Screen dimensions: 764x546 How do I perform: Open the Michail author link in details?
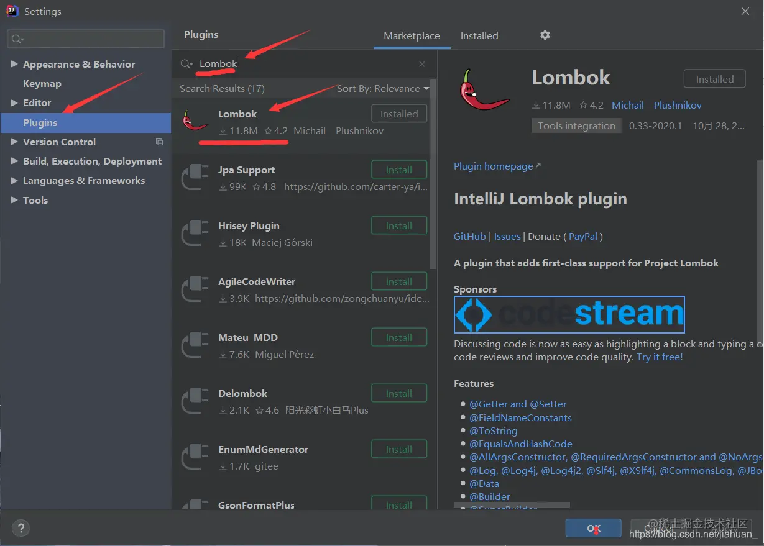628,105
